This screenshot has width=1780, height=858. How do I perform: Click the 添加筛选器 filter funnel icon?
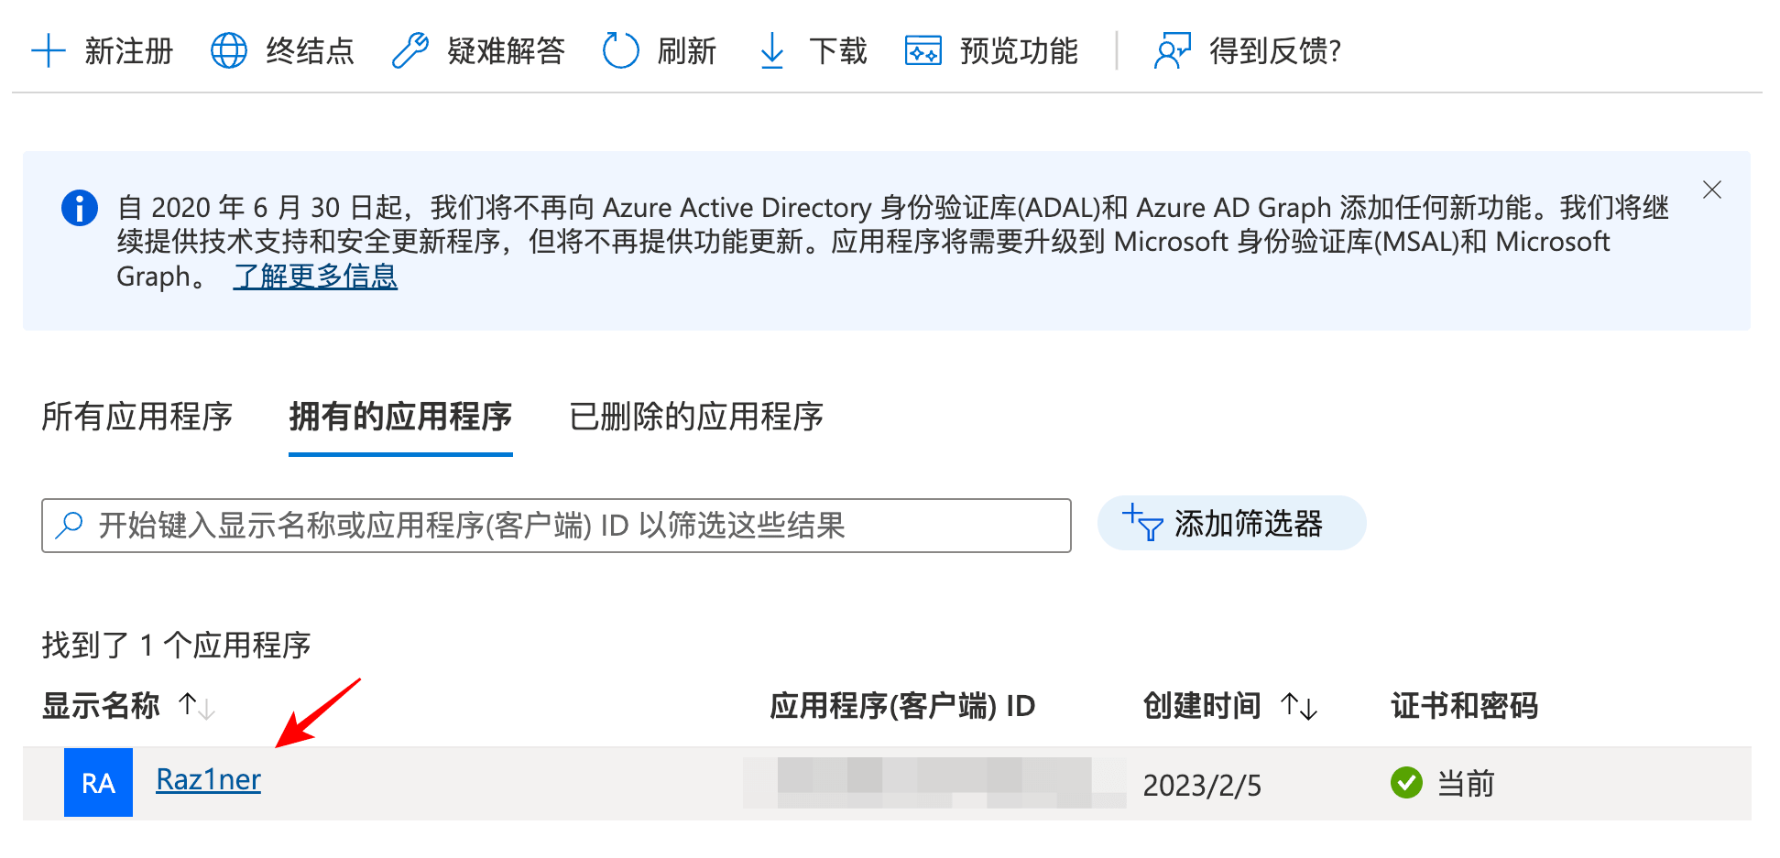[x=1142, y=523]
